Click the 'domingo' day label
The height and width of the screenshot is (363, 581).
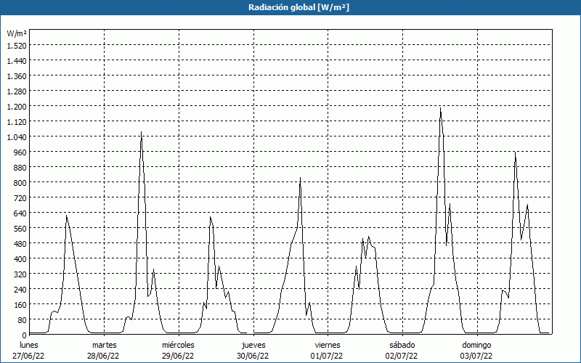[476, 345]
